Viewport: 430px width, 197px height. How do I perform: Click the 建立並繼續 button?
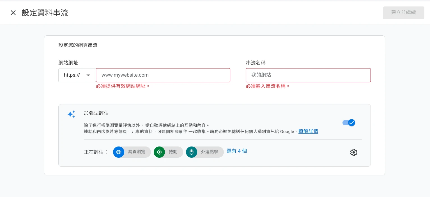point(403,13)
